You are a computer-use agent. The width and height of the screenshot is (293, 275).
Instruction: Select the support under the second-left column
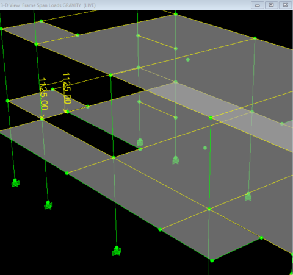[x=48, y=205]
